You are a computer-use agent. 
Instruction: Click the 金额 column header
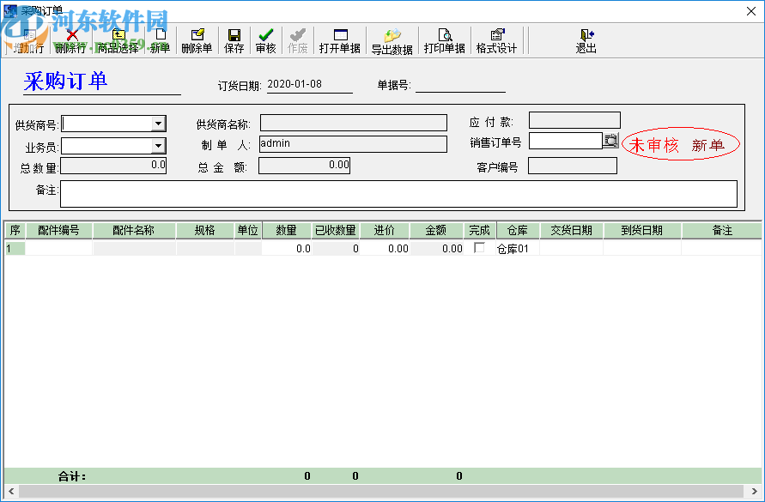click(x=437, y=230)
